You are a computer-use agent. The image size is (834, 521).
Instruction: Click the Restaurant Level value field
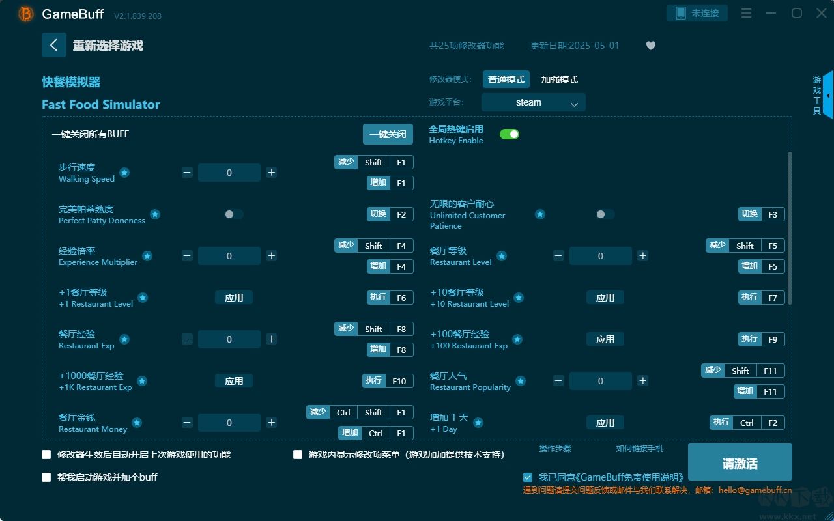(601, 256)
